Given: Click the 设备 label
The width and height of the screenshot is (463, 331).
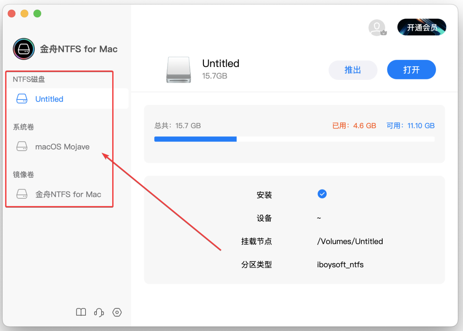Looking at the screenshot, I should click(264, 218).
